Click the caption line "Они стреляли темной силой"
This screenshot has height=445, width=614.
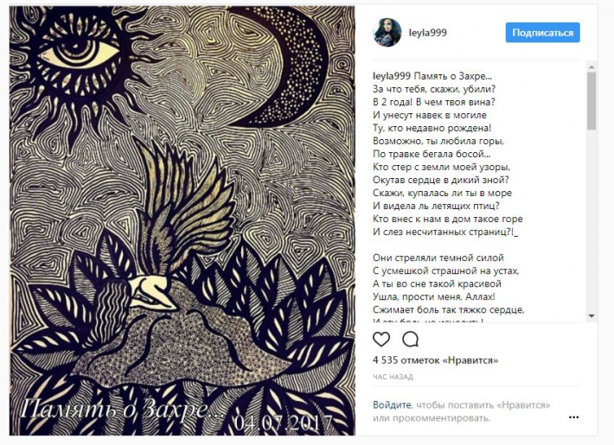click(x=438, y=257)
